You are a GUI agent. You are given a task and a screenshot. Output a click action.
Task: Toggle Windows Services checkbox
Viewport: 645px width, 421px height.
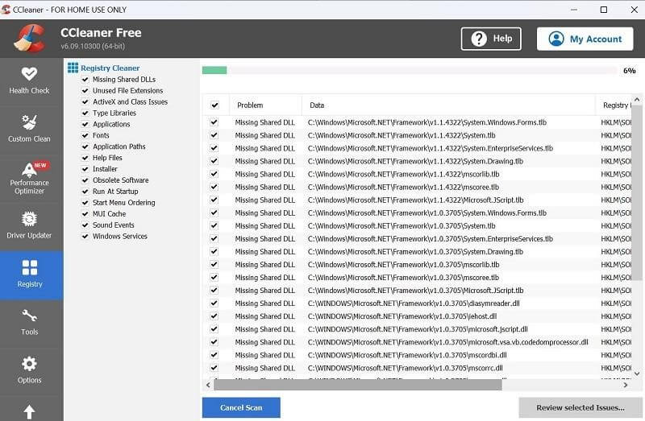click(85, 236)
